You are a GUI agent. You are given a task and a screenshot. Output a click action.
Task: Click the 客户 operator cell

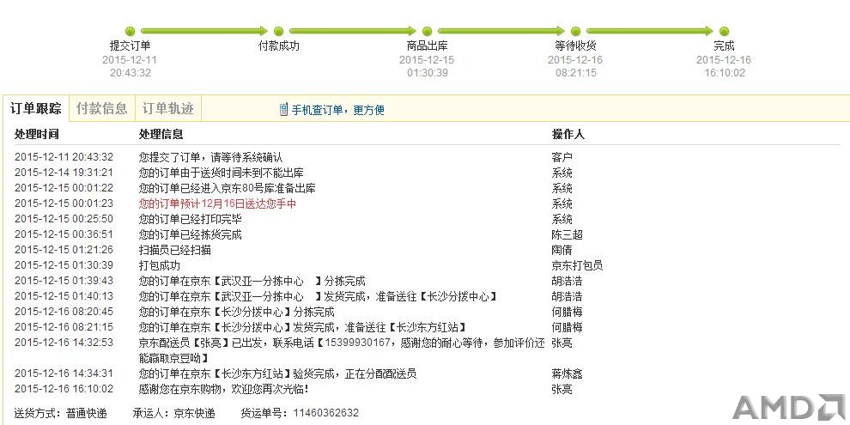tap(562, 158)
